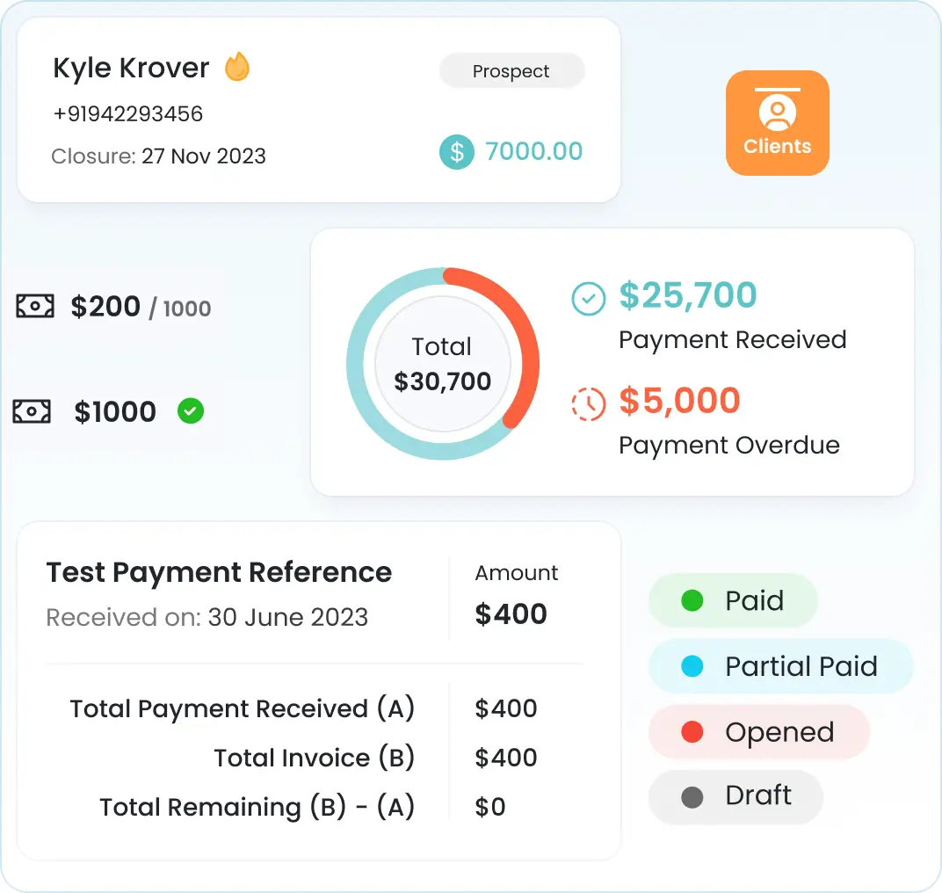942x893 pixels.
Task: Click the 7000.00 deal amount
Action: point(533,151)
